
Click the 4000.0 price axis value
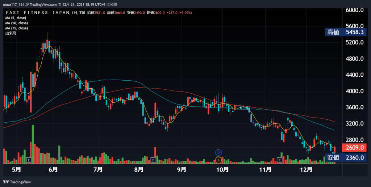[x=354, y=91]
